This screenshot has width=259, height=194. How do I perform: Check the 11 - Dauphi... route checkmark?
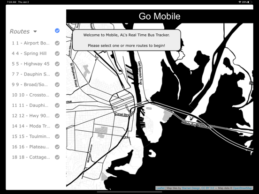click(57, 105)
